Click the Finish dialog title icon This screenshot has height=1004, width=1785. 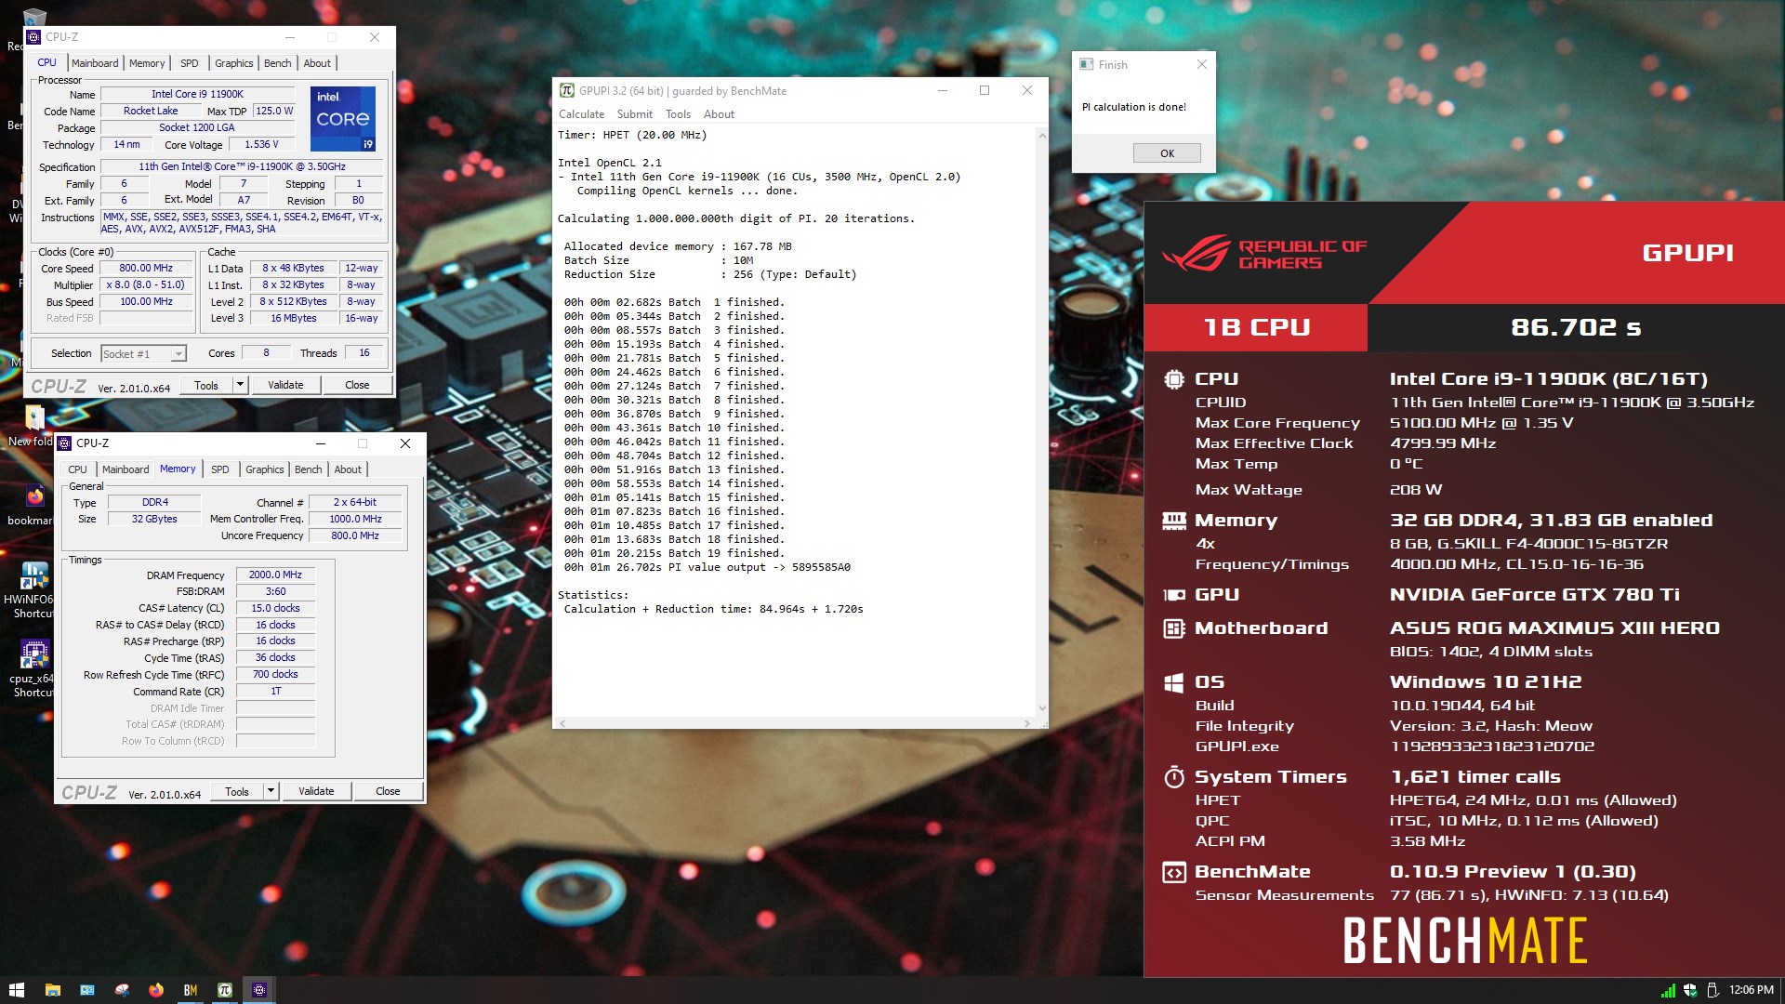point(1086,64)
